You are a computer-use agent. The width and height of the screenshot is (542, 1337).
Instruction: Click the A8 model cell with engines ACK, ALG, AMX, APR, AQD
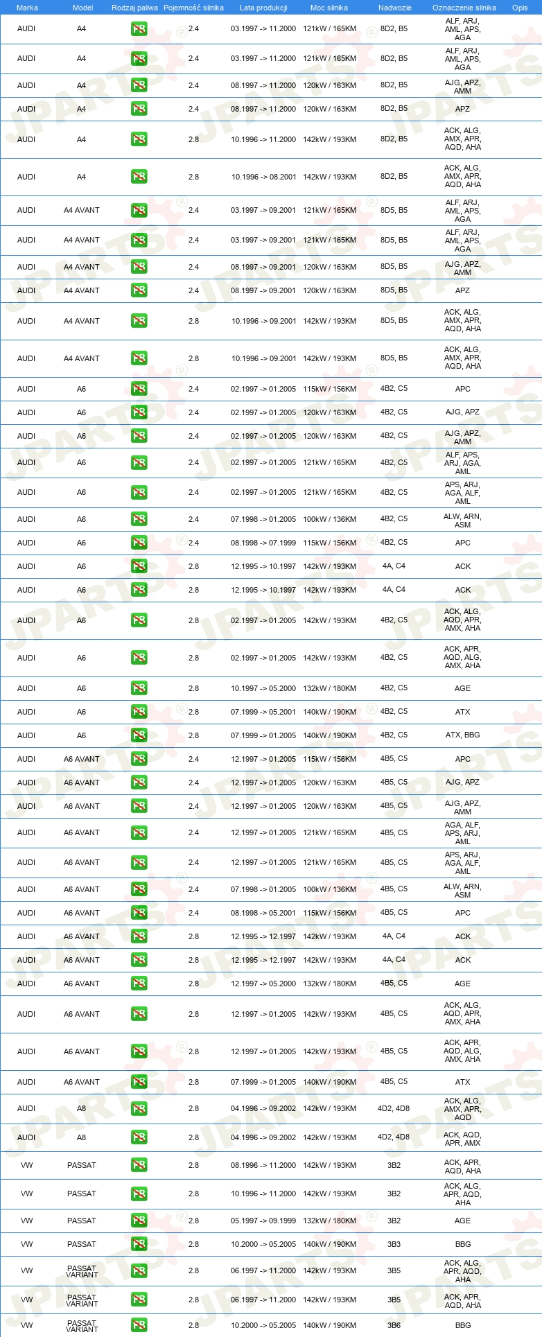tap(82, 1108)
